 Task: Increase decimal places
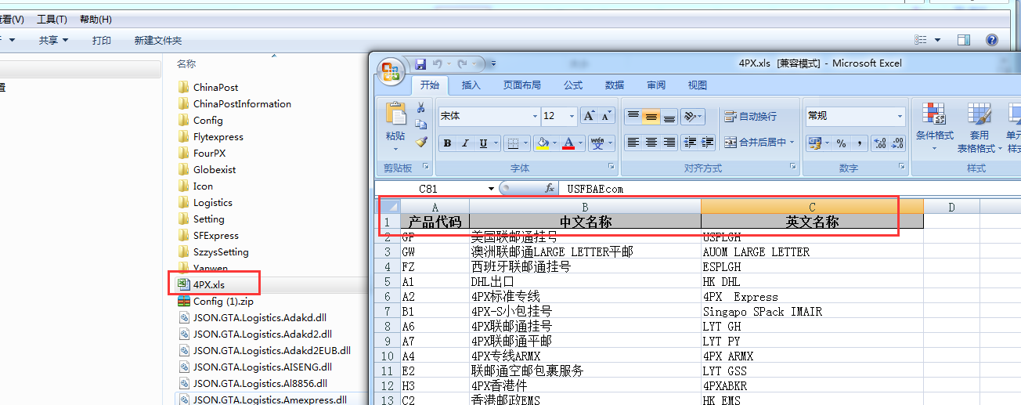879,143
